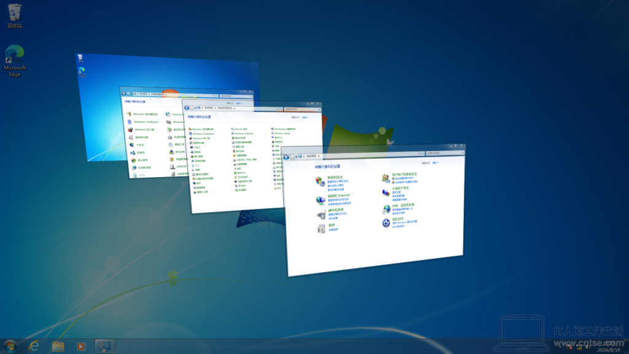Open Windows 防火墙 icon in rearmost large-icons window

[130, 130]
